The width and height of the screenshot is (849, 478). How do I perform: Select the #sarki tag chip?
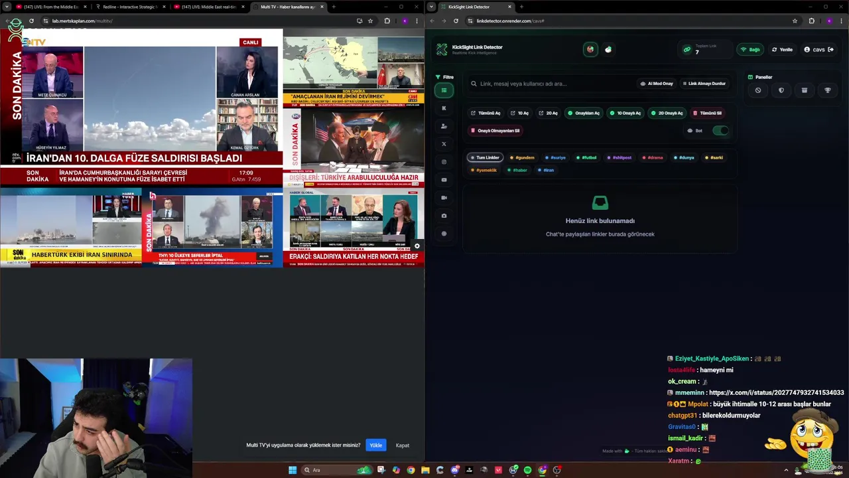click(714, 157)
